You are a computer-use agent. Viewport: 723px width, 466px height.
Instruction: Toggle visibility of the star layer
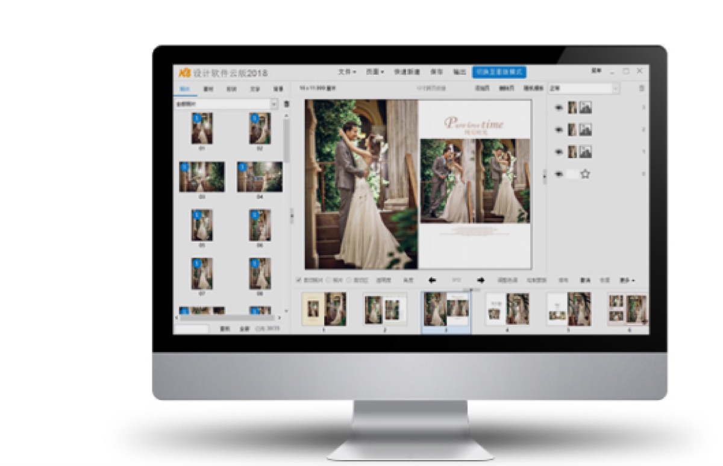coord(559,174)
